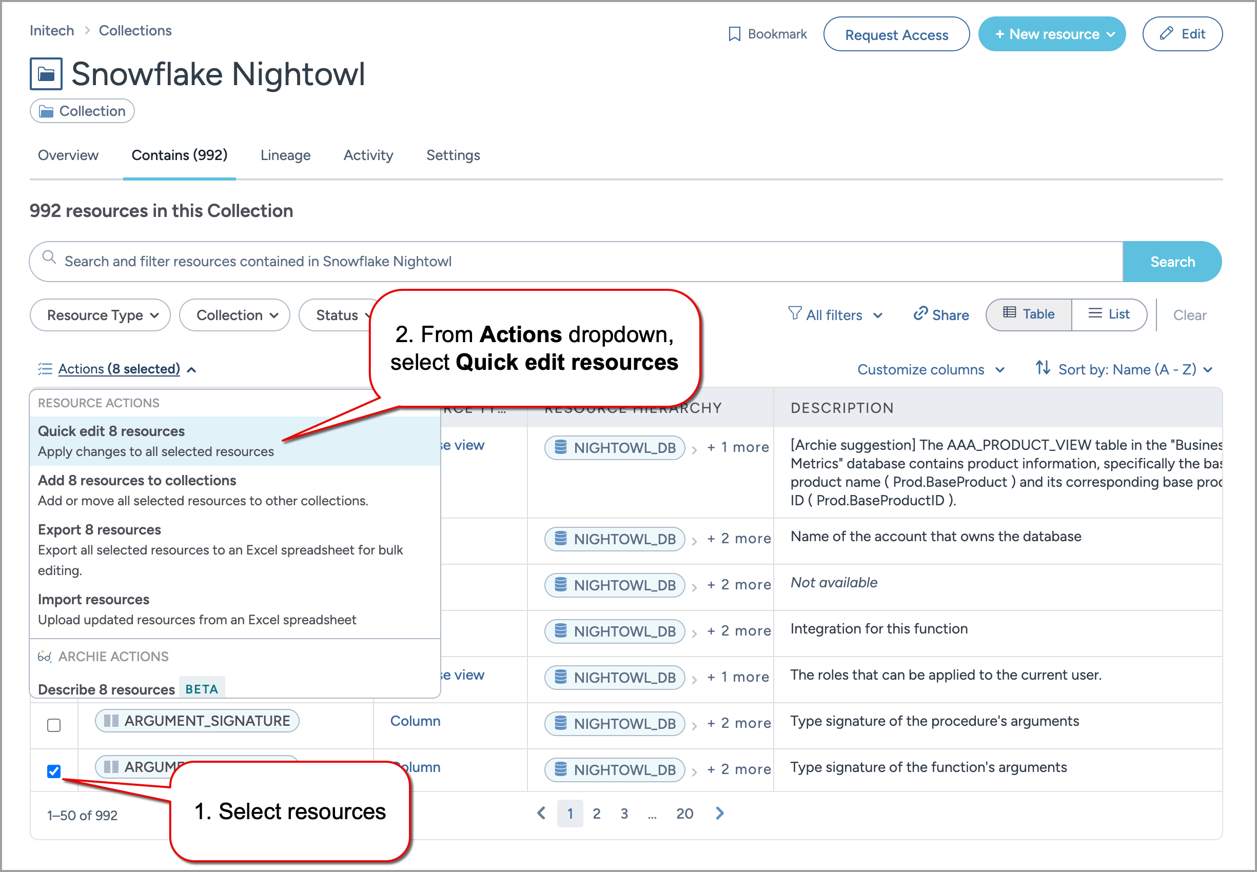Switch to the Lineage tab
Screen dimensions: 1257x872
click(285, 155)
